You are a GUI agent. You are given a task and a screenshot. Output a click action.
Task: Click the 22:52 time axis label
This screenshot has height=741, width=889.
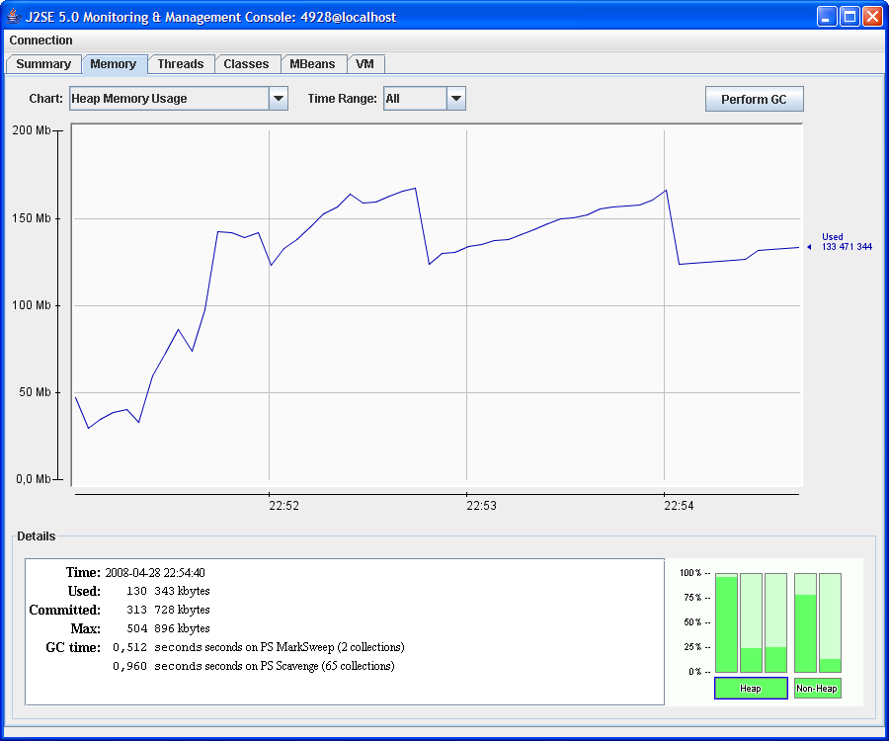pos(283,506)
